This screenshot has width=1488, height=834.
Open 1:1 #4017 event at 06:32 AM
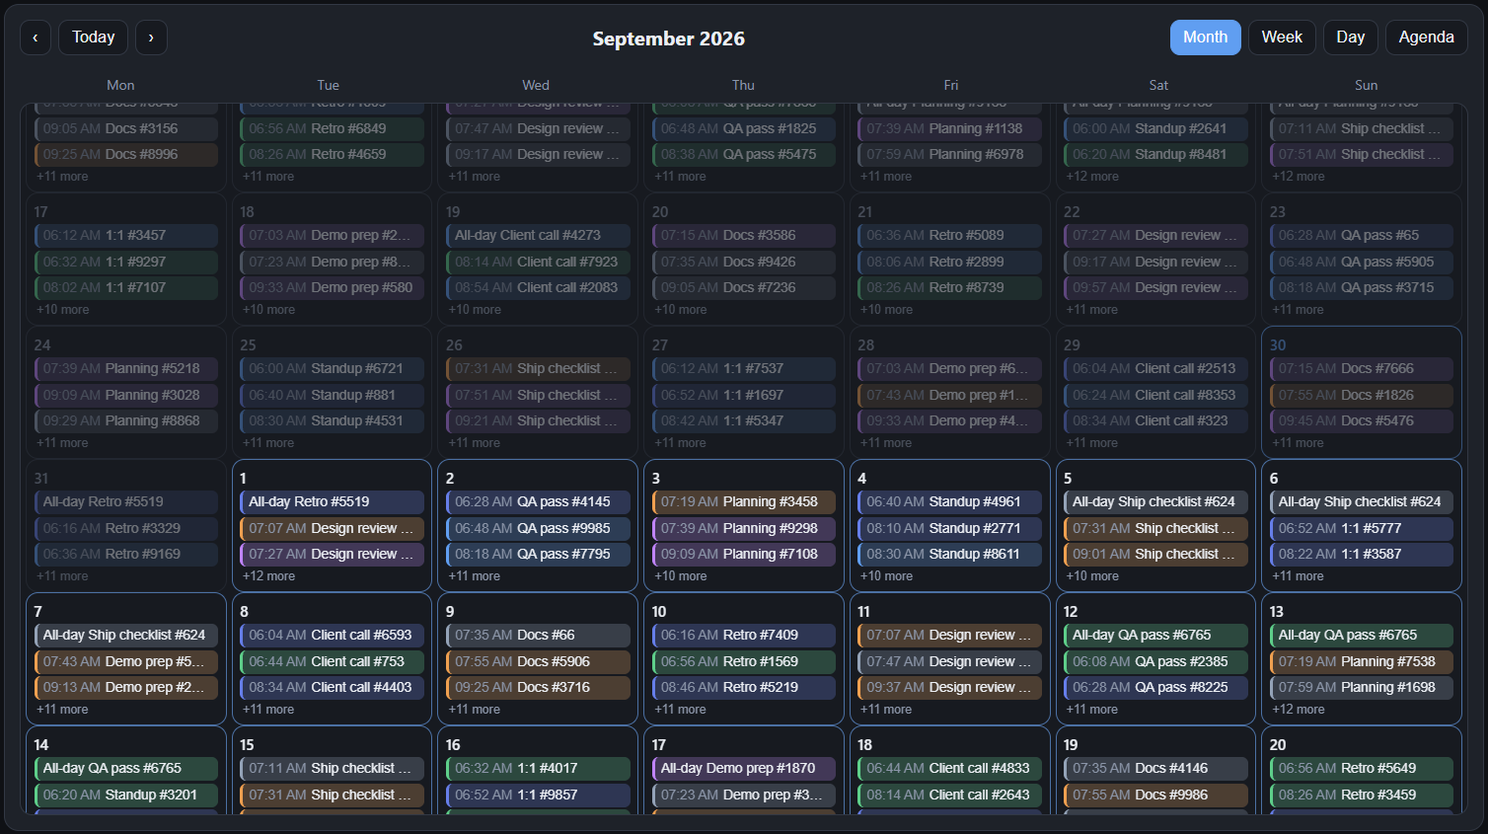point(538,768)
